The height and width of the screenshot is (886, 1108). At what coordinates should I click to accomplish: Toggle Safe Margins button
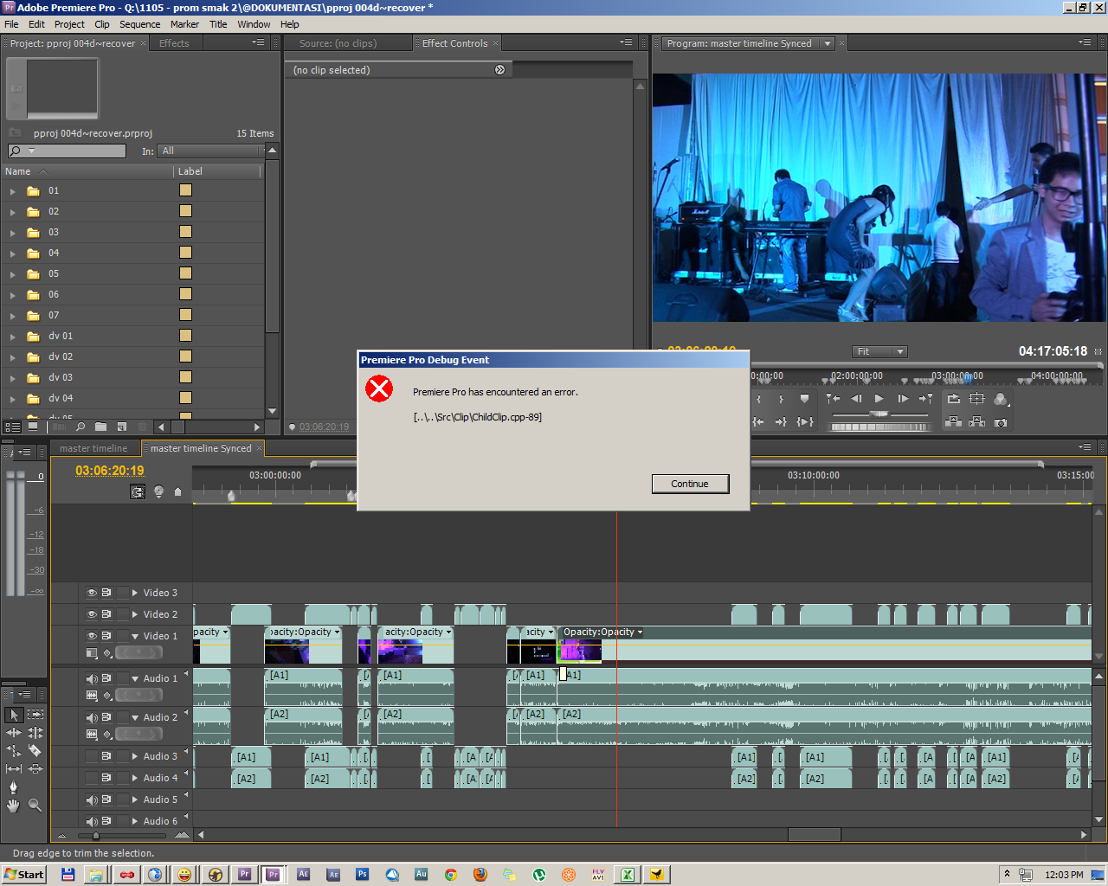[x=977, y=399]
